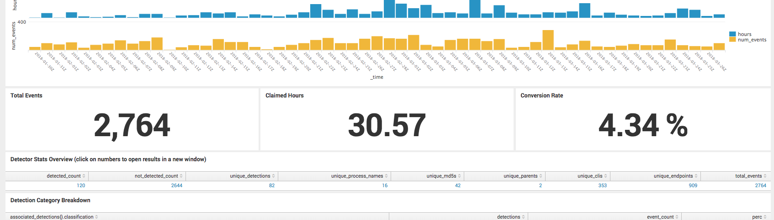Image resolution: width=774 pixels, height=220 pixels.
Task: Click sort icon for unique_process_names column
Action: coord(387,176)
